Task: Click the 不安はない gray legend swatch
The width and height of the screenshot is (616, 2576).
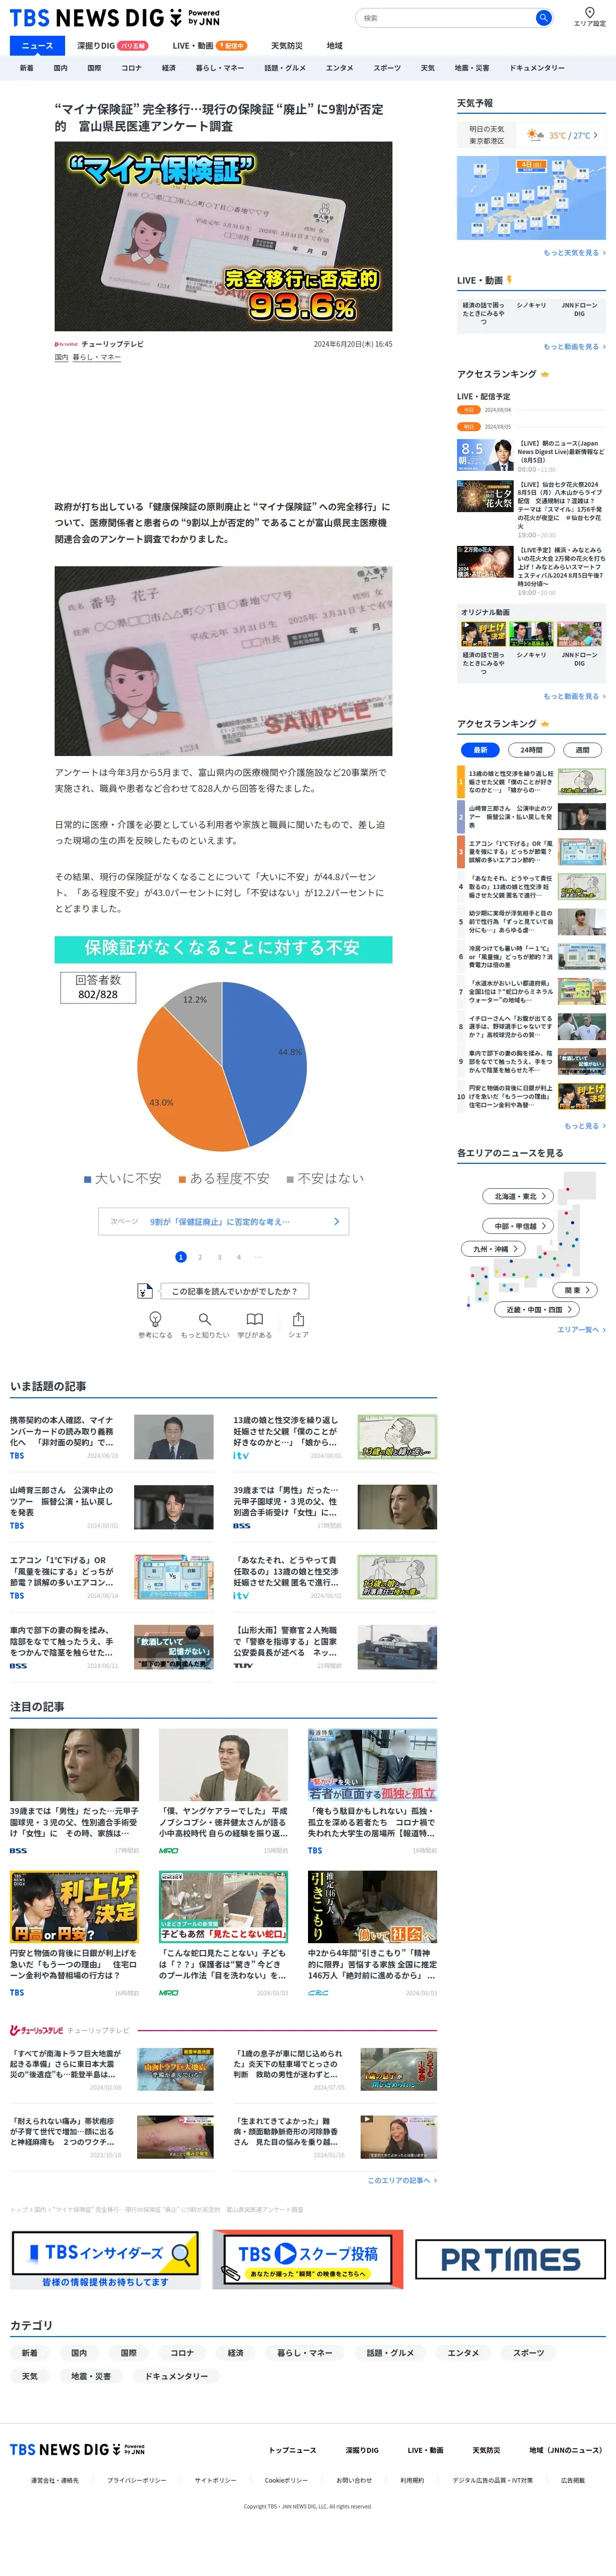Action: tap(290, 1179)
